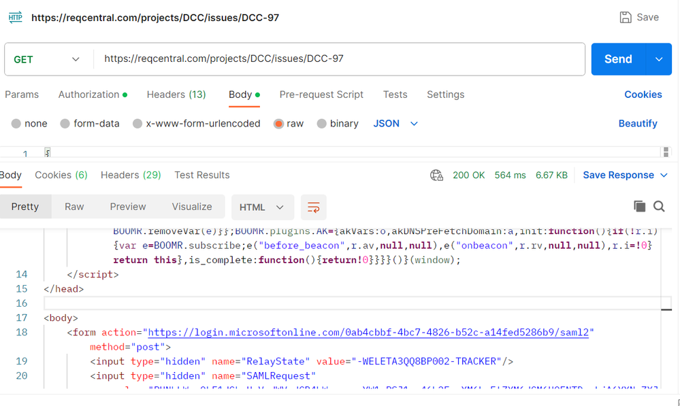680x406 pixels.
Task: Click the </script> tag on line 14
Action: click(x=93, y=274)
